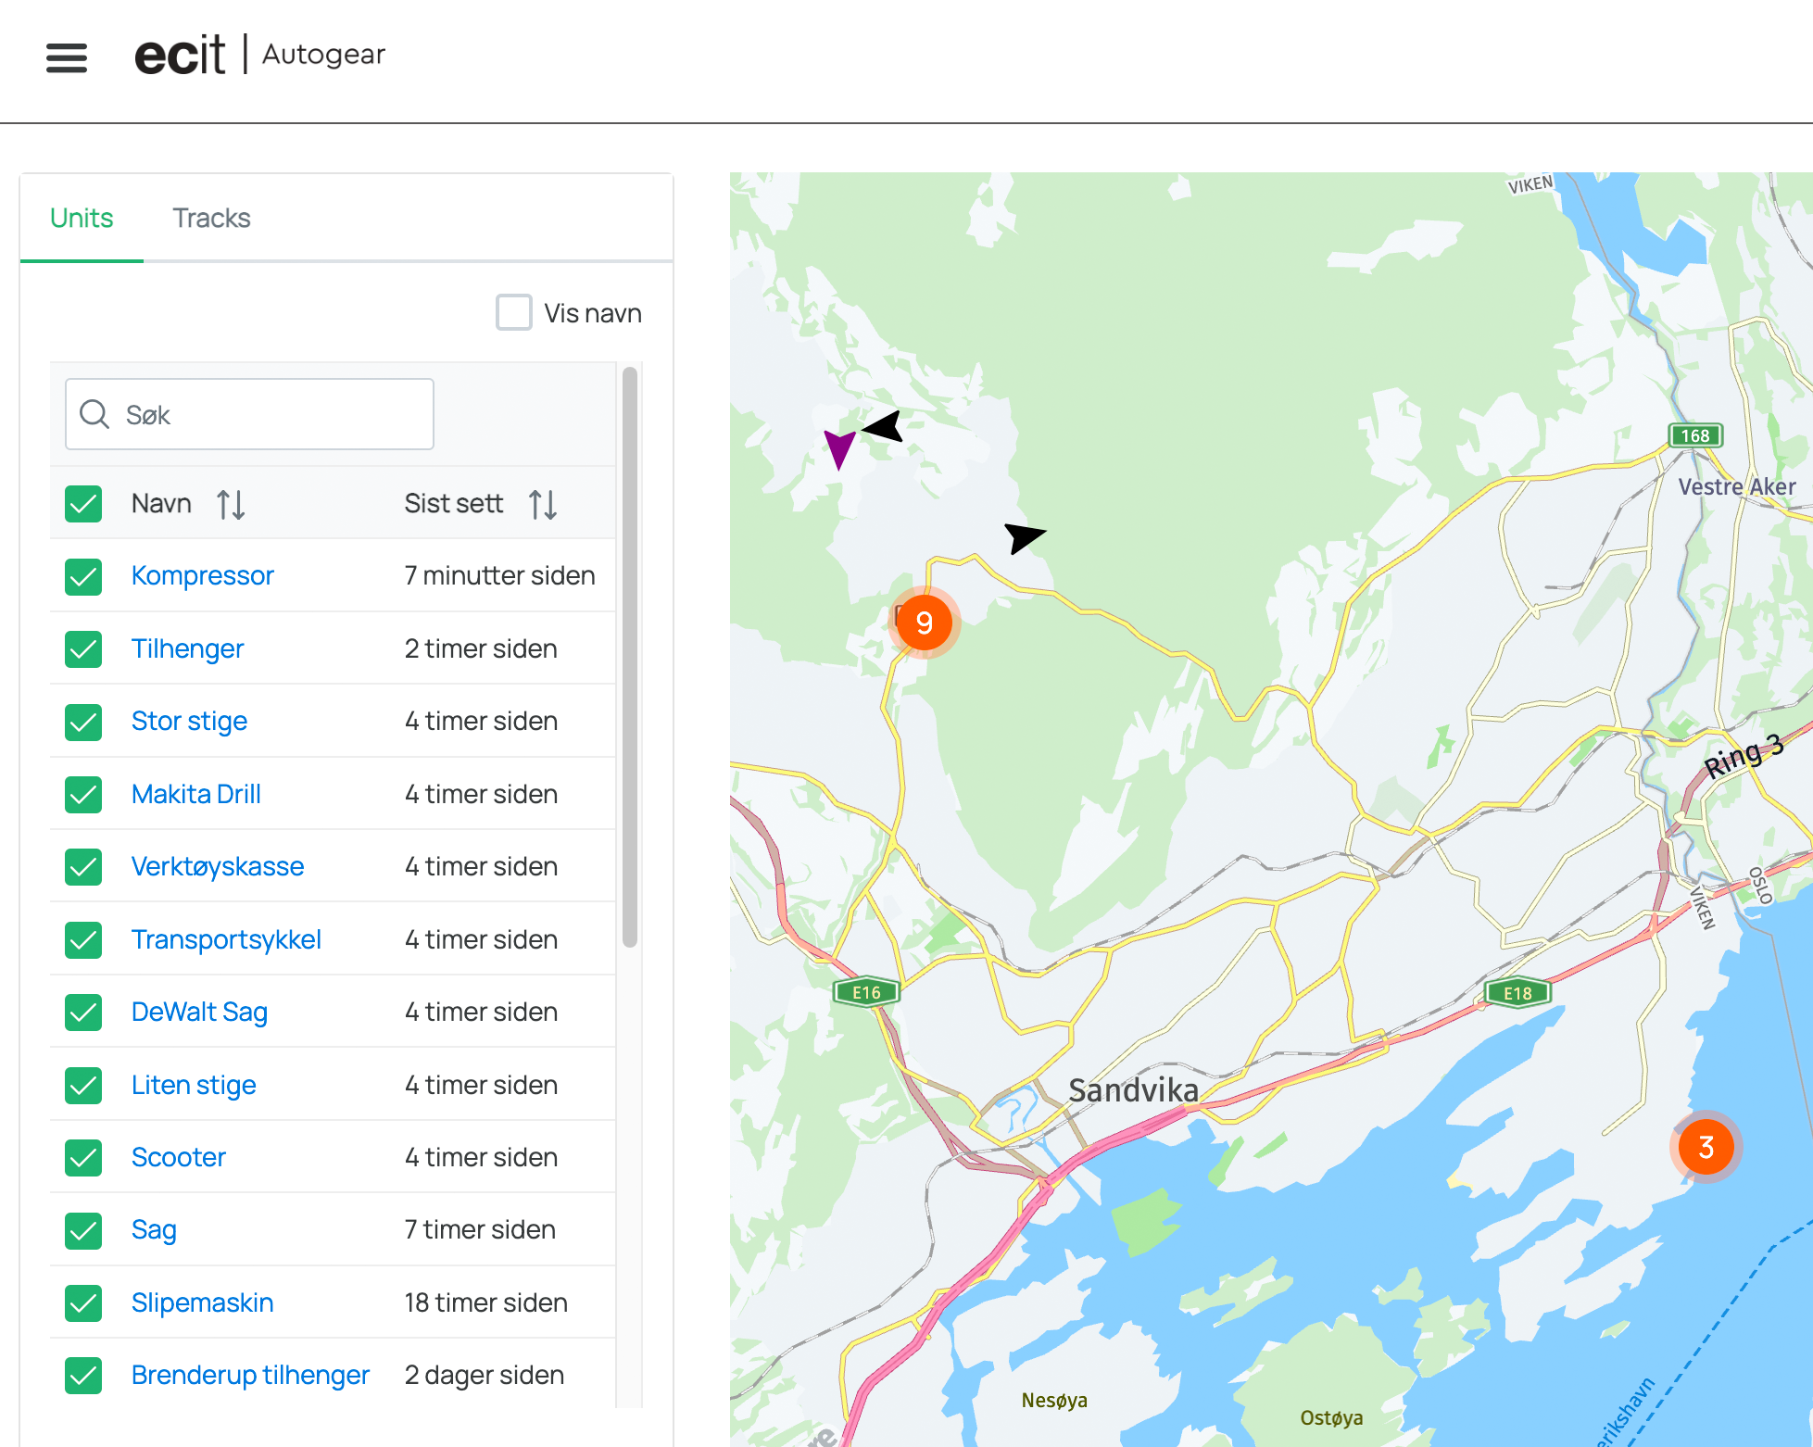Click the Sist sett column header text
Image resolution: width=1813 pixels, height=1447 pixels.
454,503
